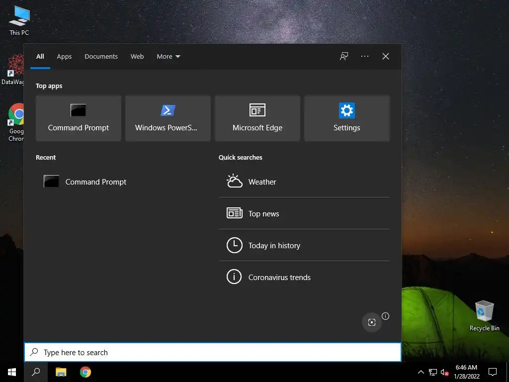Click the network tray icon
The width and height of the screenshot is (509, 382).
433,372
